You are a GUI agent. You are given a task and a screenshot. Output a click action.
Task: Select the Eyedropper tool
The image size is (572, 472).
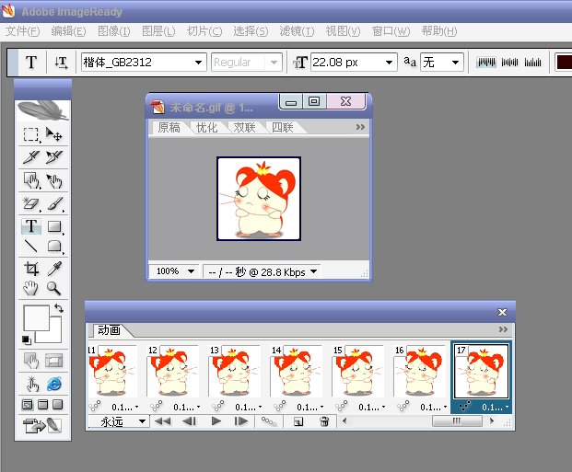[x=54, y=269]
